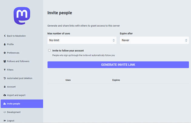Select the Back to Mastodon link
This screenshot has height=123, width=191.
click(16, 36)
